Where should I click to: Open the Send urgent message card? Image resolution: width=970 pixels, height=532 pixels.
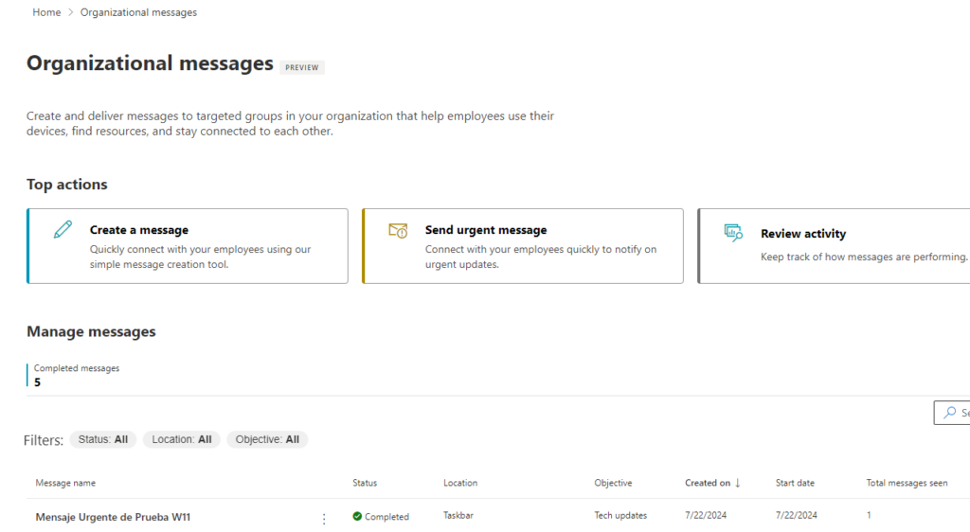point(523,246)
